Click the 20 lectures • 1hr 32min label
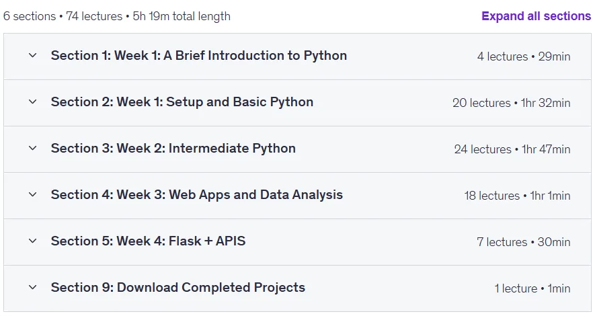 [x=511, y=103]
